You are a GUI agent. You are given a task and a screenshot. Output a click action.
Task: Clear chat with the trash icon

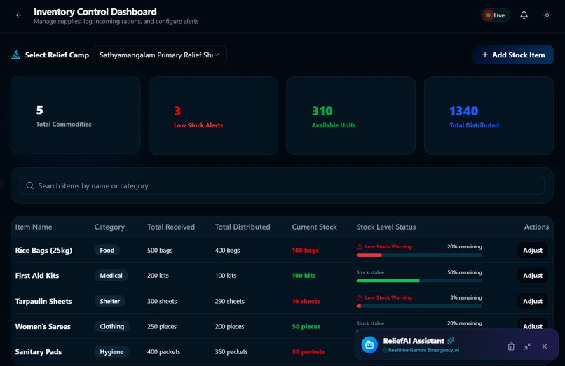[x=511, y=346]
